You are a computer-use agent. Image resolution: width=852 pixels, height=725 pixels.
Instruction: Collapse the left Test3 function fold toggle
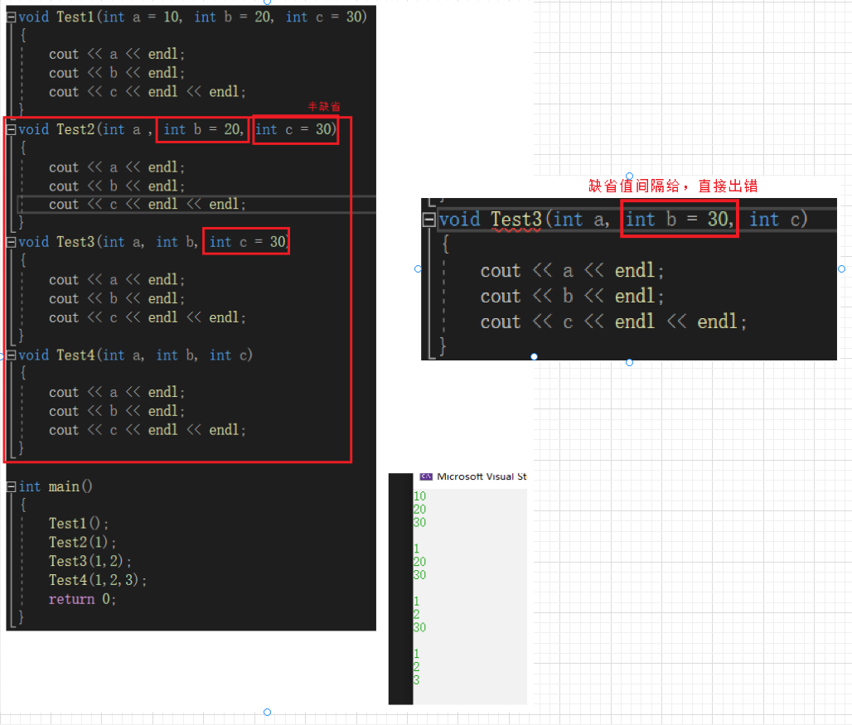11,242
